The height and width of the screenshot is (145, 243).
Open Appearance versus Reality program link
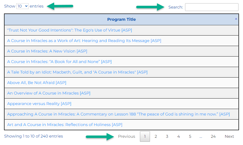[x=39, y=104]
